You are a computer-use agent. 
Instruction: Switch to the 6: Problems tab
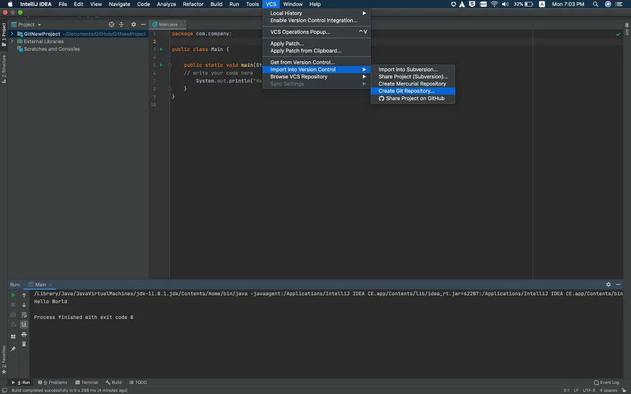(53, 382)
